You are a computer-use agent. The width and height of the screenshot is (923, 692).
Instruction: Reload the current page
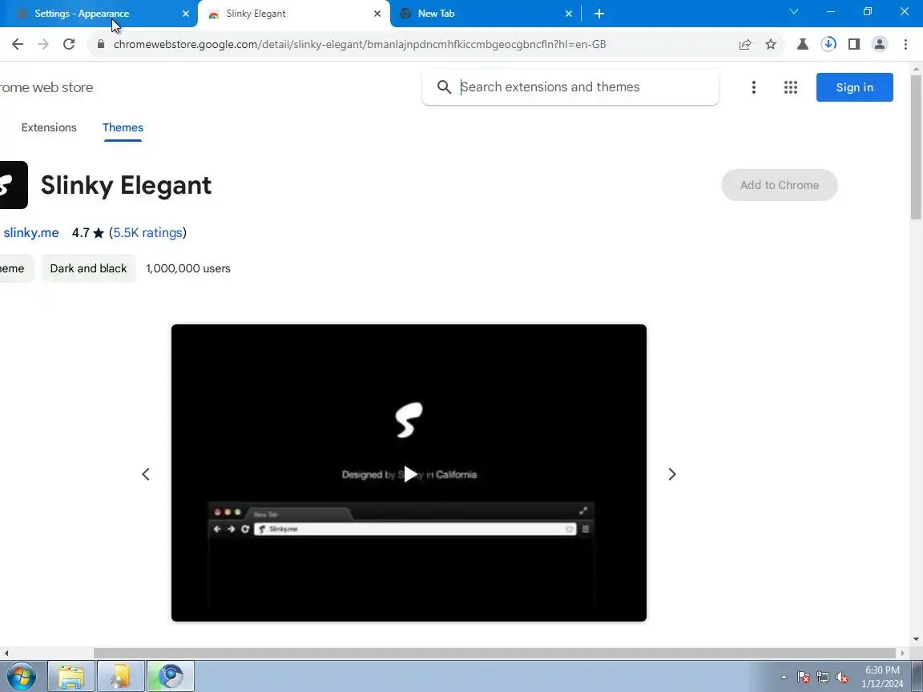(x=69, y=44)
